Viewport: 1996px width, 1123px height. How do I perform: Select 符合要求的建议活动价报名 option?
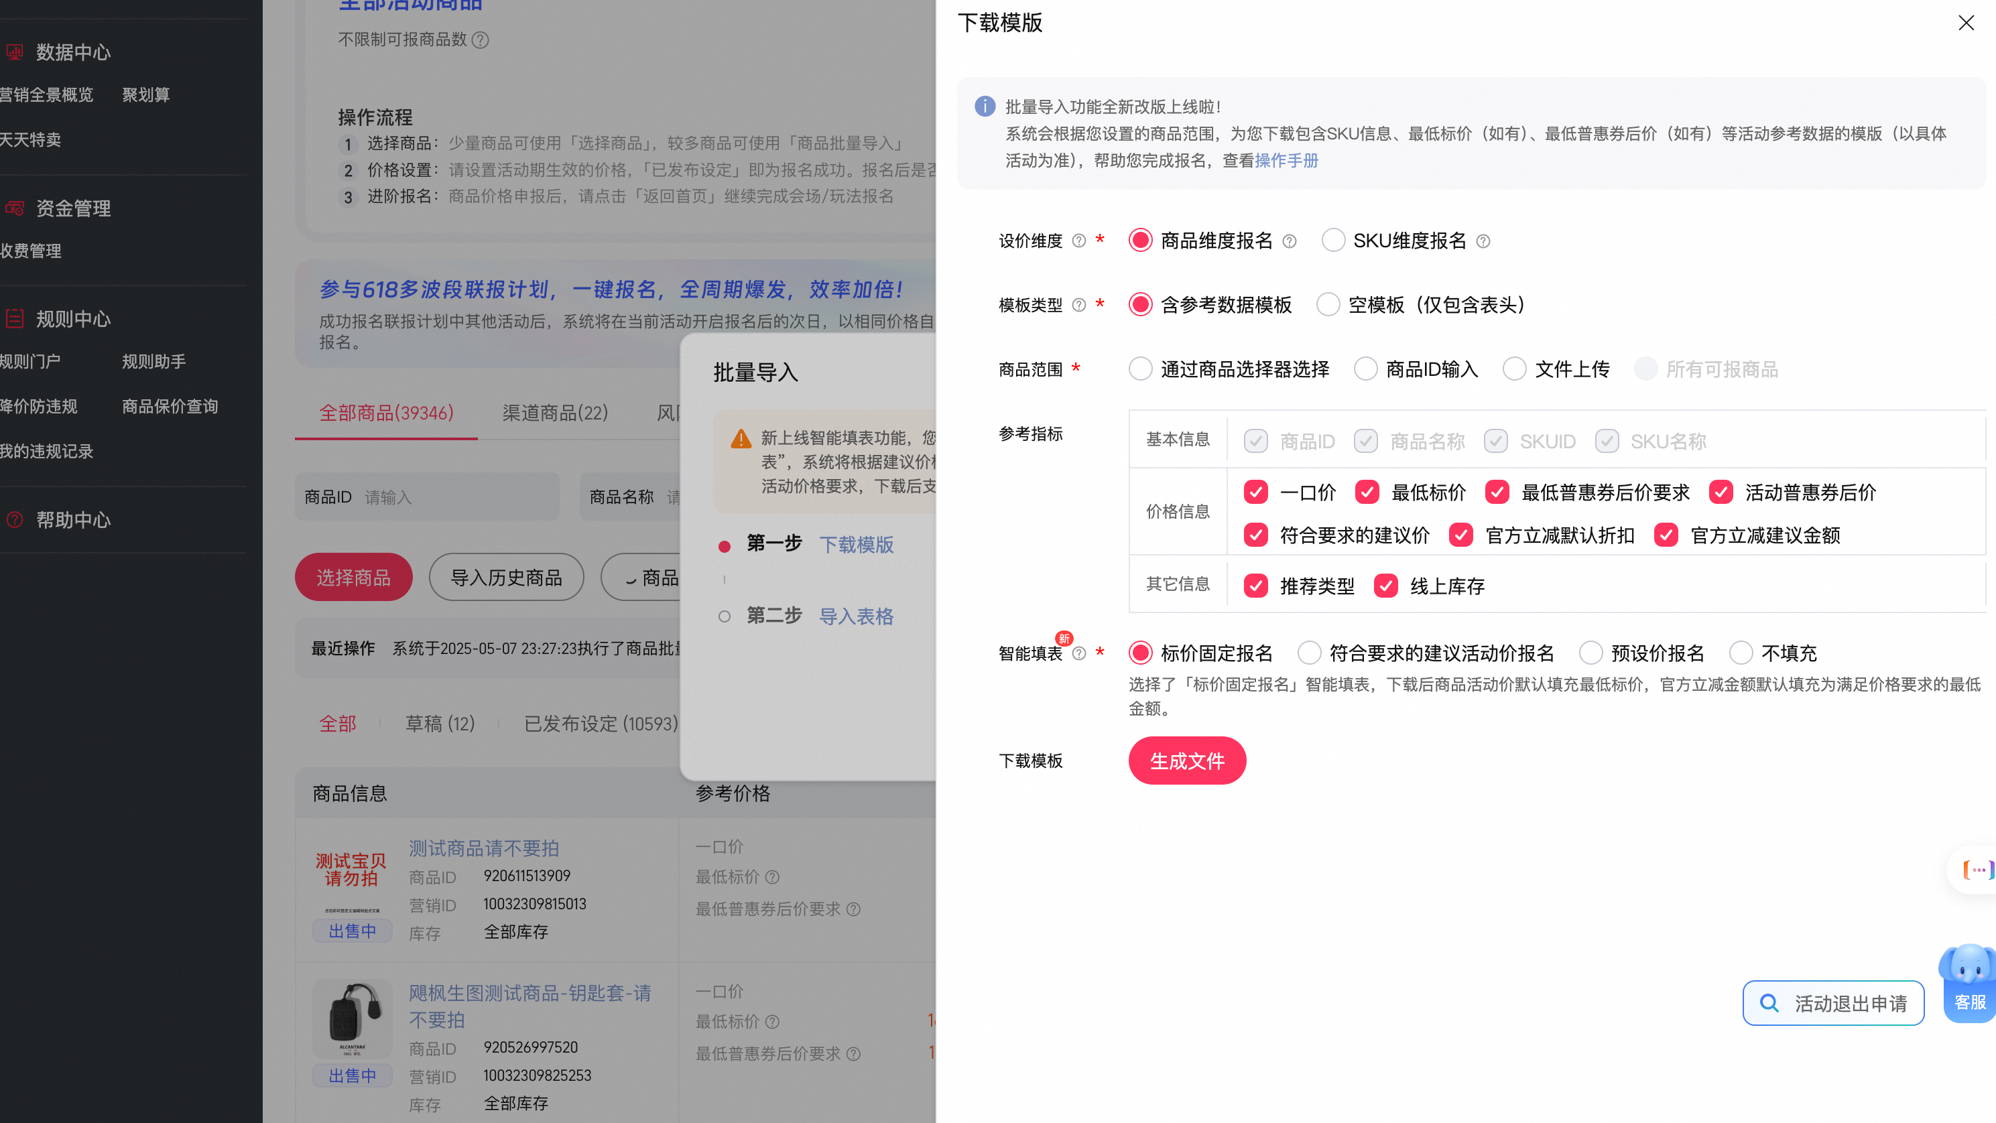[1310, 654]
